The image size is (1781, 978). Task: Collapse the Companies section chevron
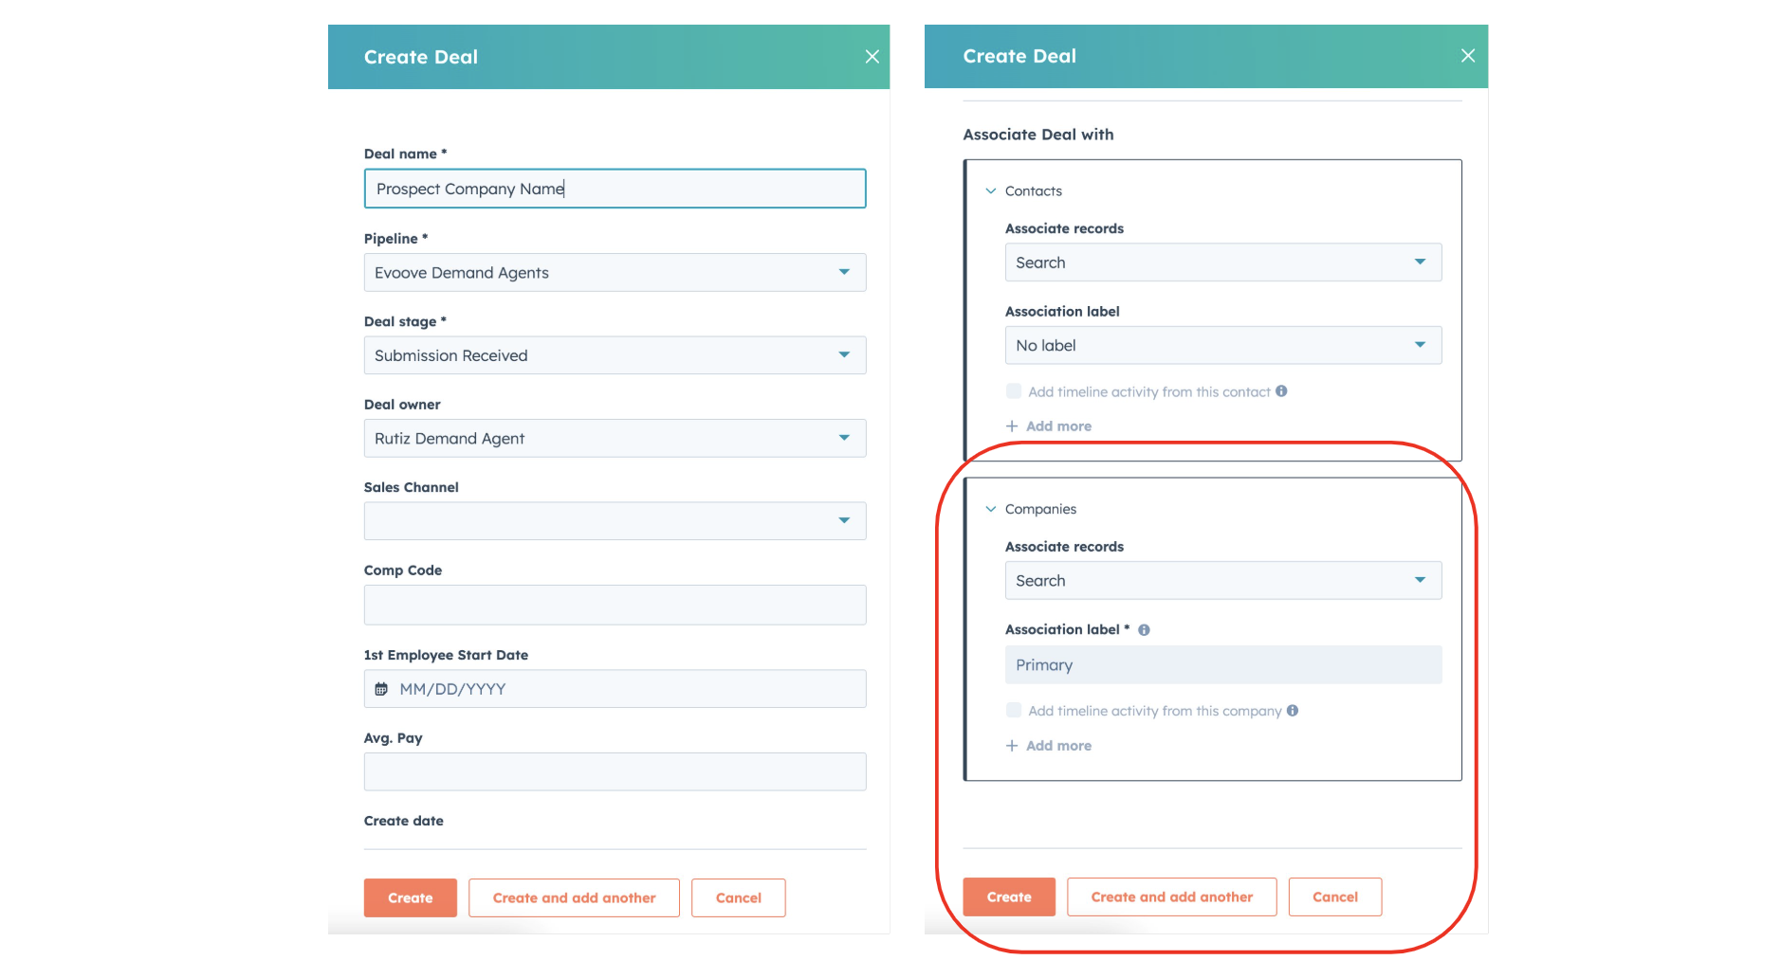tap(991, 510)
